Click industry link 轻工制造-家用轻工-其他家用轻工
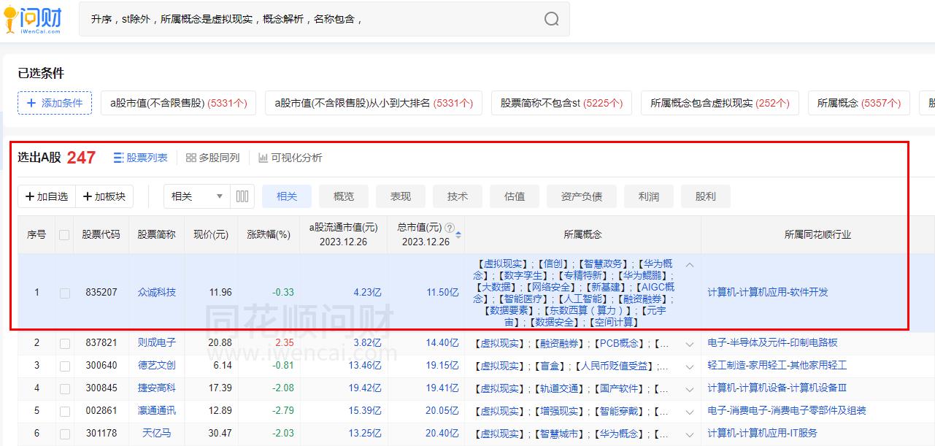Screen dimensions: 935x446 point(777,366)
